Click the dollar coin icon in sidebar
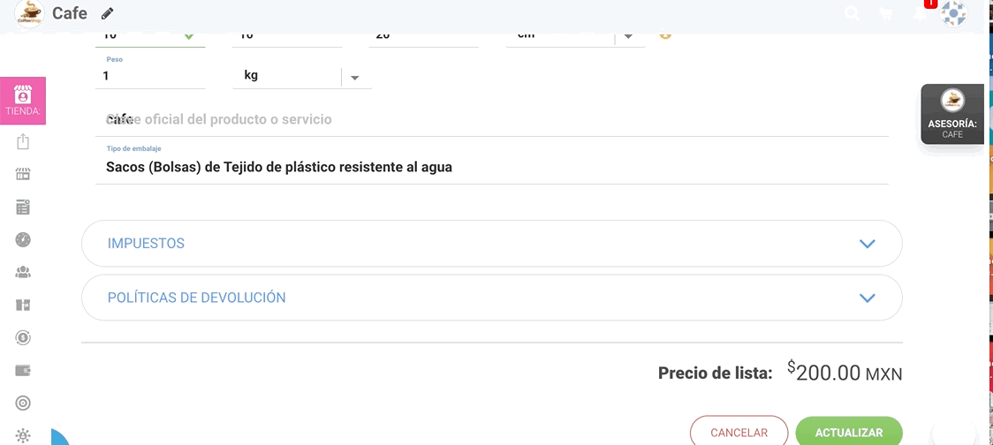Viewport: 993px width, 445px height. pyautogui.click(x=23, y=337)
